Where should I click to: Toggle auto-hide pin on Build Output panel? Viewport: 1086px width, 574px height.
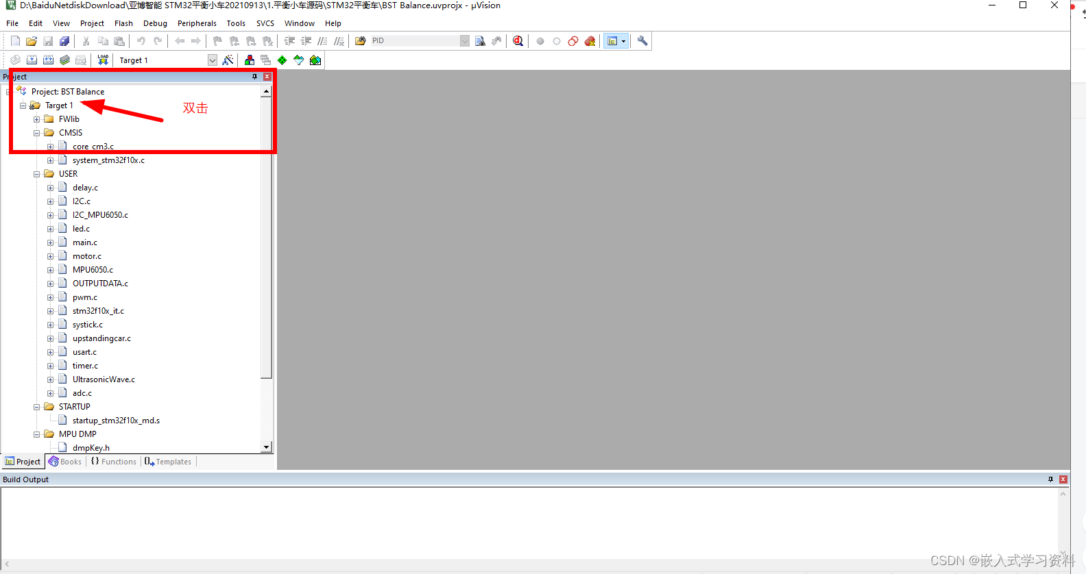(x=1050, y=479)
